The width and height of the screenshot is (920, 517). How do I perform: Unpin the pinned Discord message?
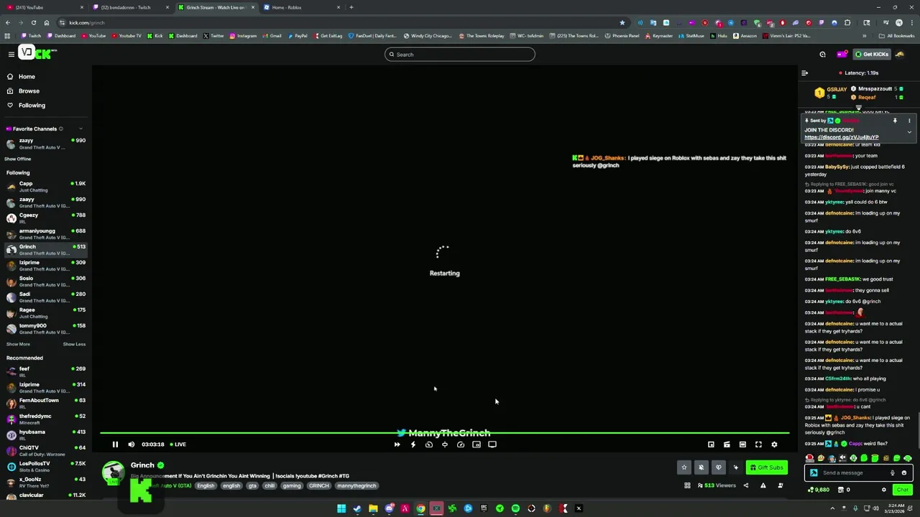[895, 121]
